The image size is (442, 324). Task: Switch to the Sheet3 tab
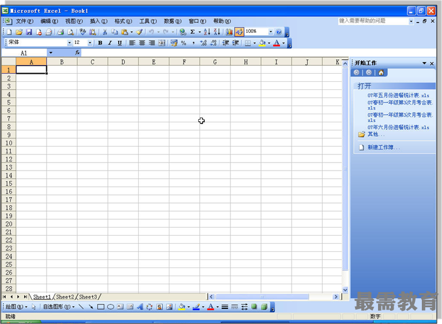coord(88,297)
